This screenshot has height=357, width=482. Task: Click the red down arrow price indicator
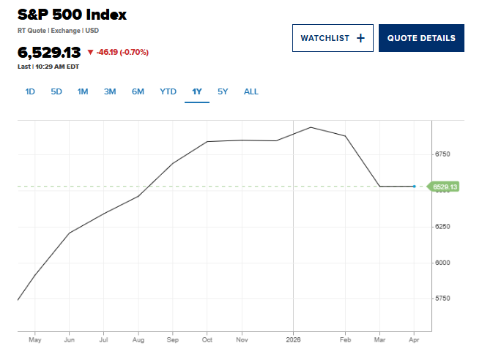[x=90, y=53]
